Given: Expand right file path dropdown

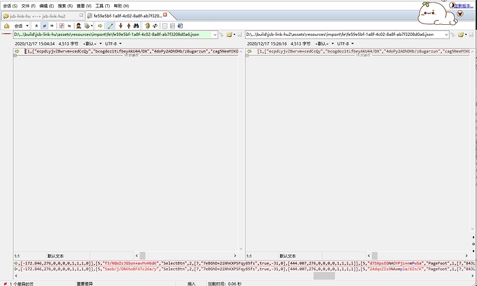Looking at the screenshot, I should (x=447, y=35).
